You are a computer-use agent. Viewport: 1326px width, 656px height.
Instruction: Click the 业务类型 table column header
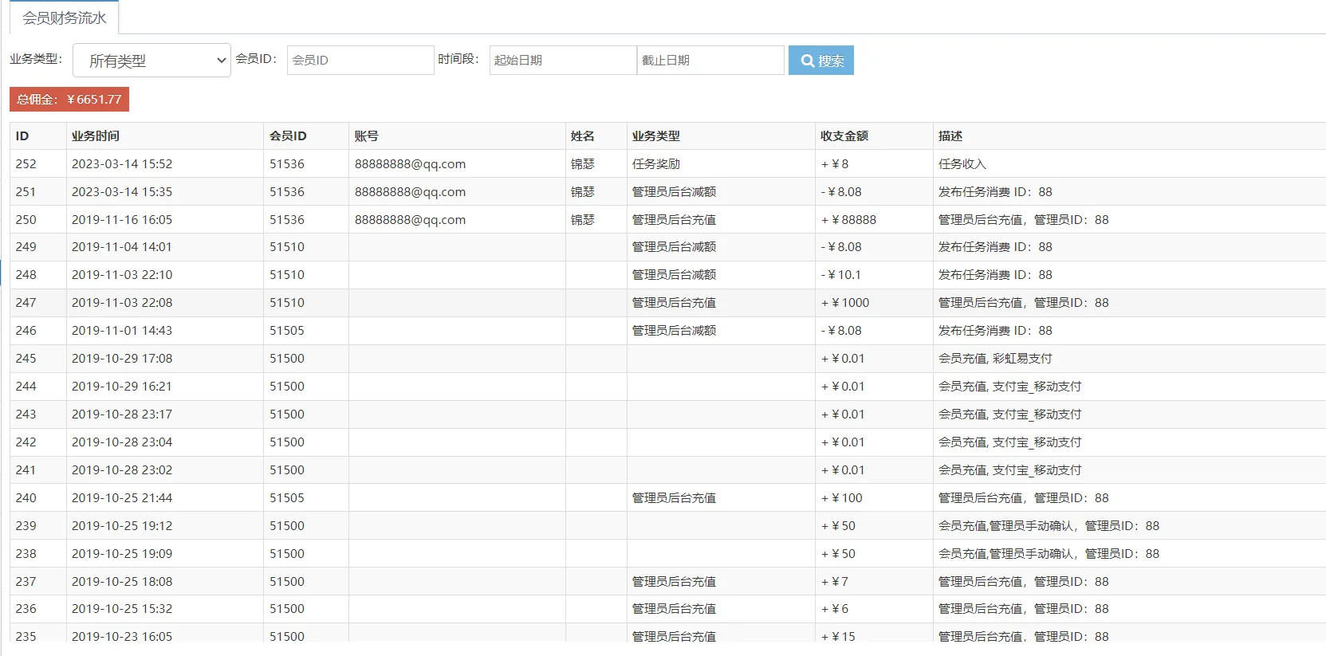655,136
